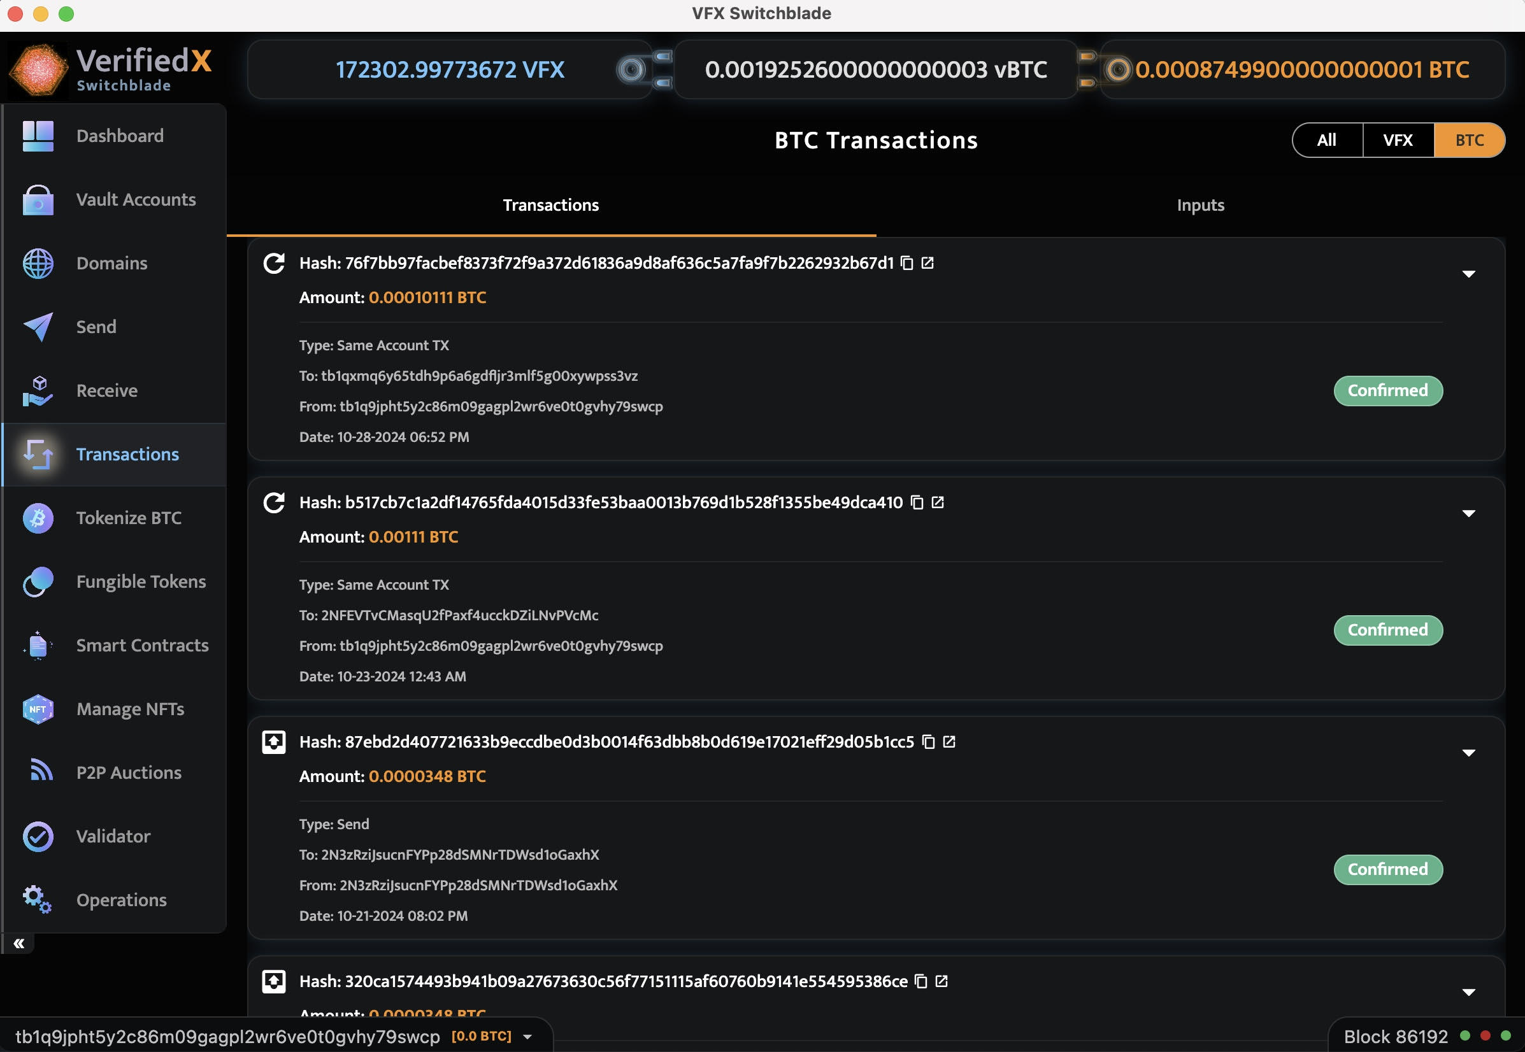1525x1052 pixels.
Task: Open hash 320ca157 in external explorer
Action: coord(941,981)
